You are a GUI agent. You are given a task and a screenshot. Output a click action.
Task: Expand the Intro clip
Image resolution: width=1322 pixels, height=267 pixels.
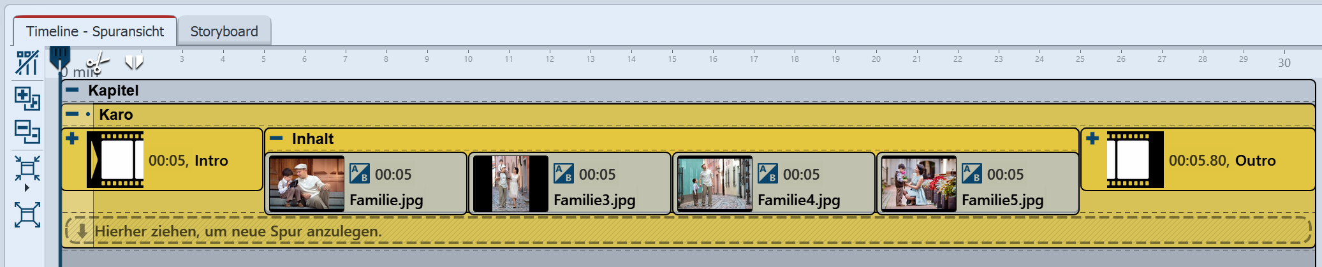[72, 138]
